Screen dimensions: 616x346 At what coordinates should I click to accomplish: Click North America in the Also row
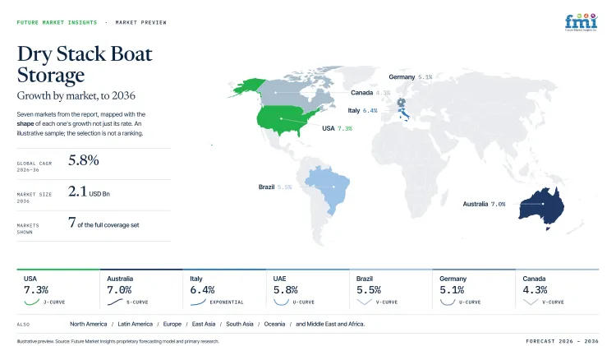coord(89,324)
